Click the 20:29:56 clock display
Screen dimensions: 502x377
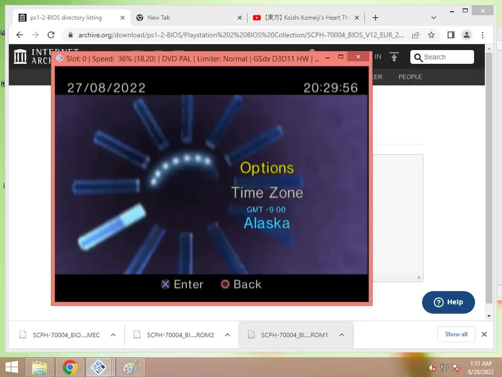pos(330,88)
